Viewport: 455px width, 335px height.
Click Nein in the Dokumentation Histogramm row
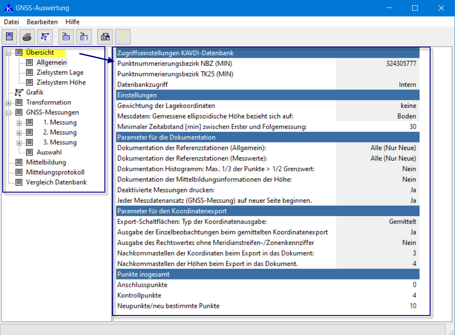click(409, 169)
